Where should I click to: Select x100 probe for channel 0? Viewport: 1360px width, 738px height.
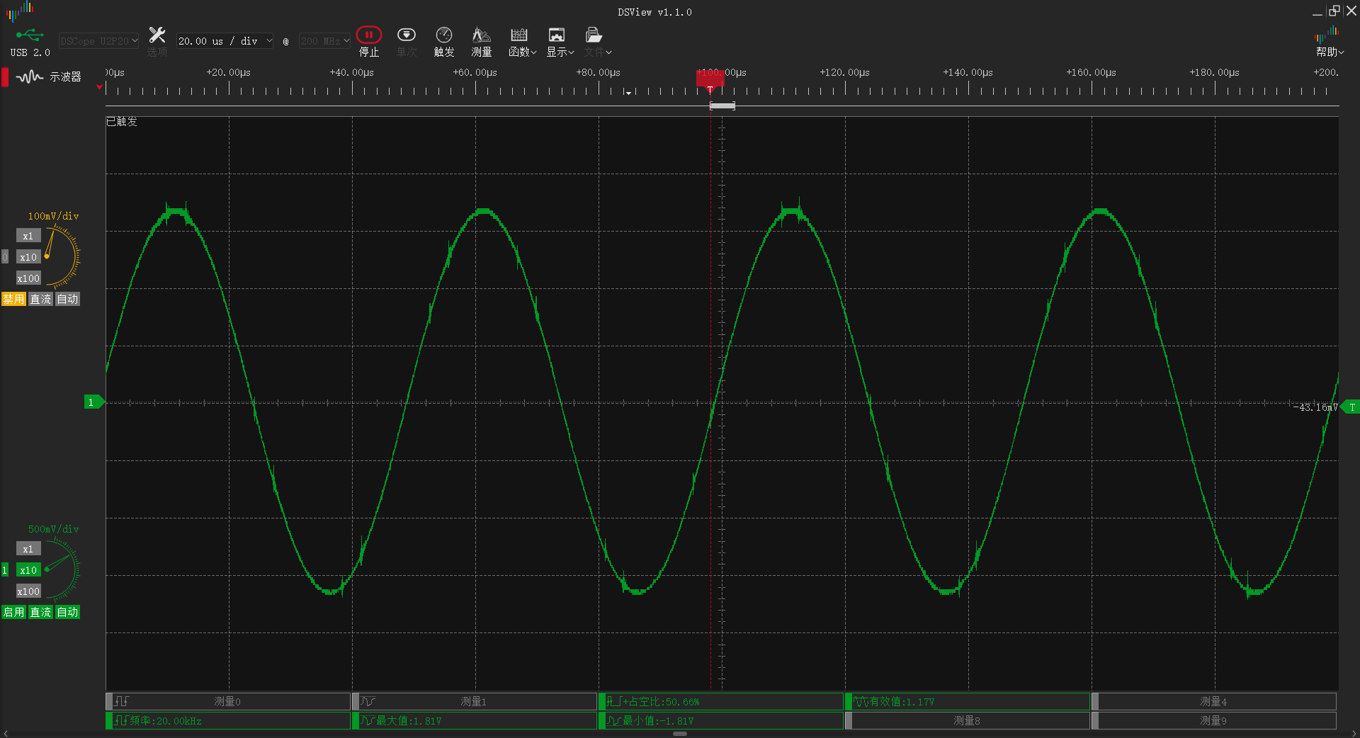28,278
